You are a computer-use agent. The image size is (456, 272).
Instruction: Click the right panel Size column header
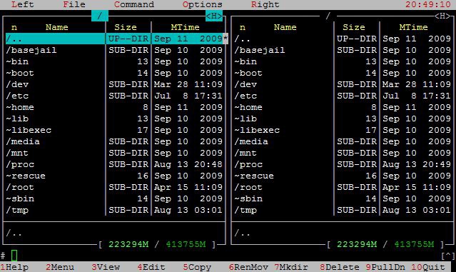354,27
